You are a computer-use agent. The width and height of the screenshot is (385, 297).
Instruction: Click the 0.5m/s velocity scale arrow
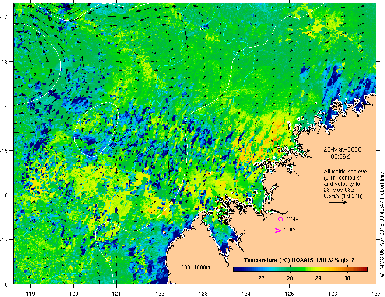tap(338, 202)
